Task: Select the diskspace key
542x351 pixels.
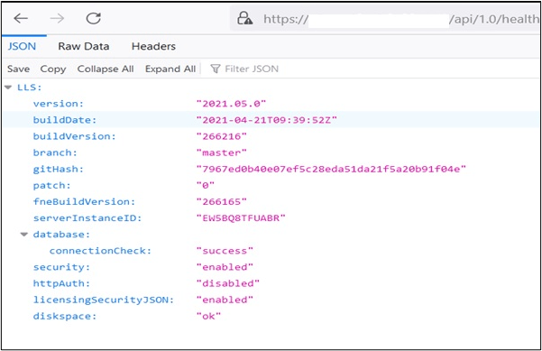Action: click(65, 316)
